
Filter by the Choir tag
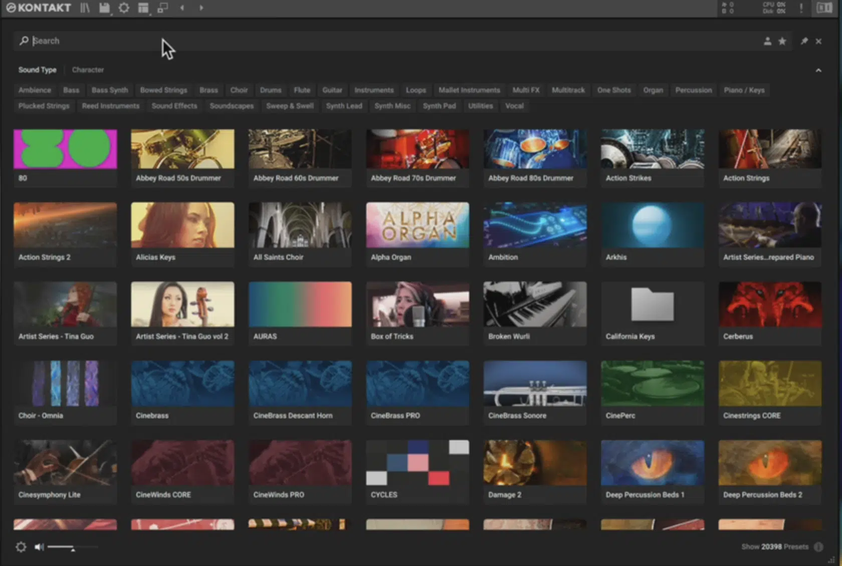point(239,90)
